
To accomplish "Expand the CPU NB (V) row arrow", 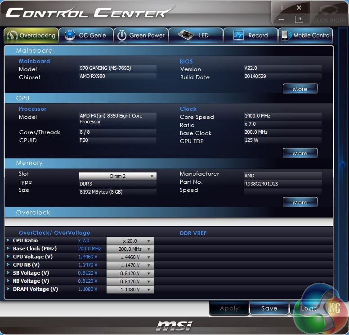I will point(8,265).
